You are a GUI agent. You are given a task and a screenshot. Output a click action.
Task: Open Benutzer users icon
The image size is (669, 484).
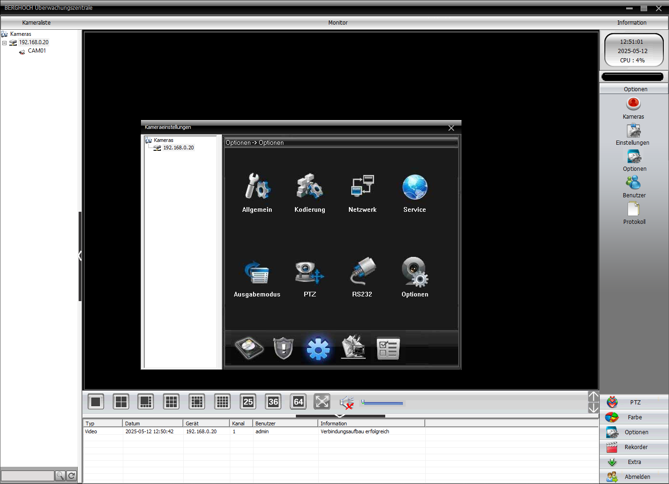(x=633, y=182)
